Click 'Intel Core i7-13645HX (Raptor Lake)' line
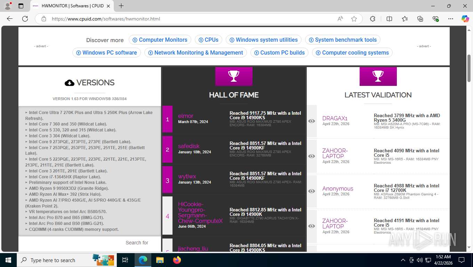 pyautogui.click(x=65, y=177)
